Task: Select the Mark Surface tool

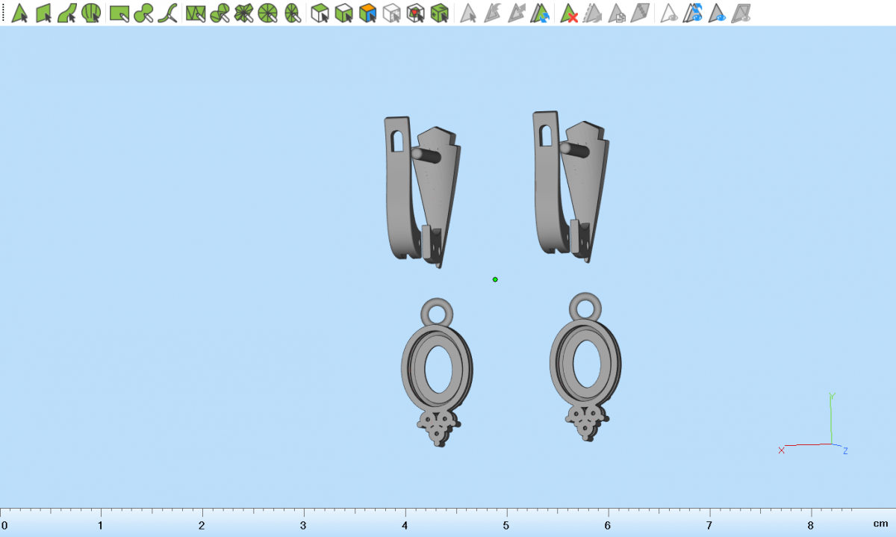Action: click(x=67, y=13)
